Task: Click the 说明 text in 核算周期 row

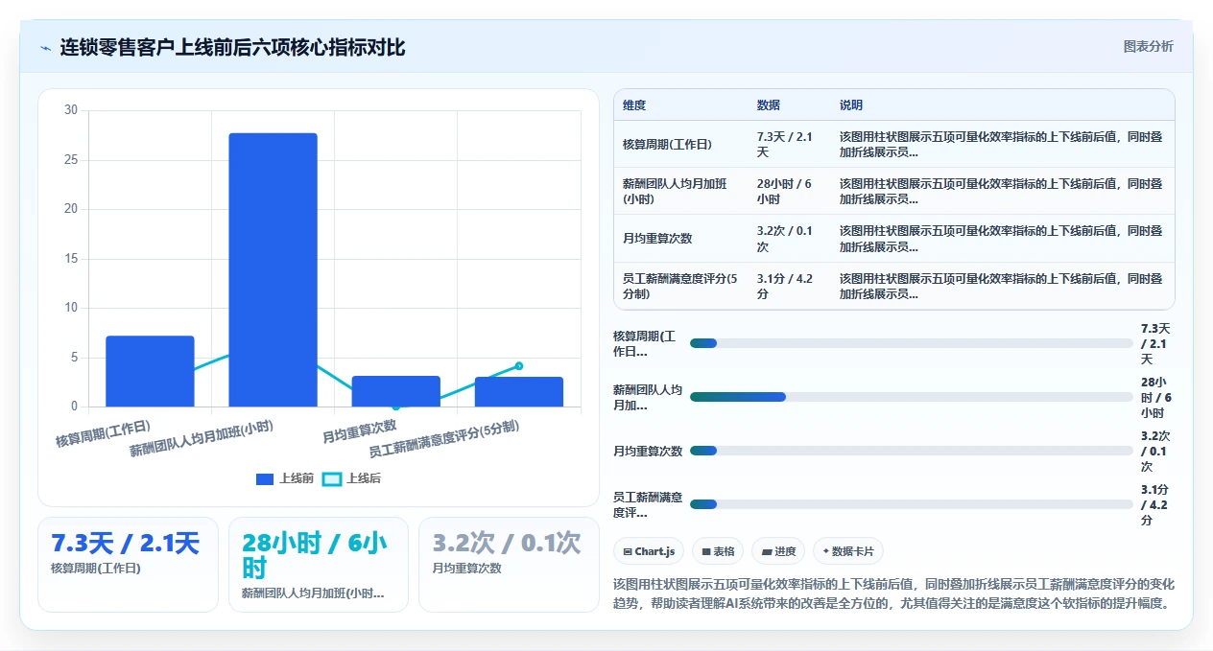Action: [1001, 144]
